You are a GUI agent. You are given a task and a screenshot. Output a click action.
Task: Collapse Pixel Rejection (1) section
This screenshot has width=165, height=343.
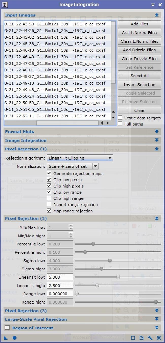tap(157, 149)
